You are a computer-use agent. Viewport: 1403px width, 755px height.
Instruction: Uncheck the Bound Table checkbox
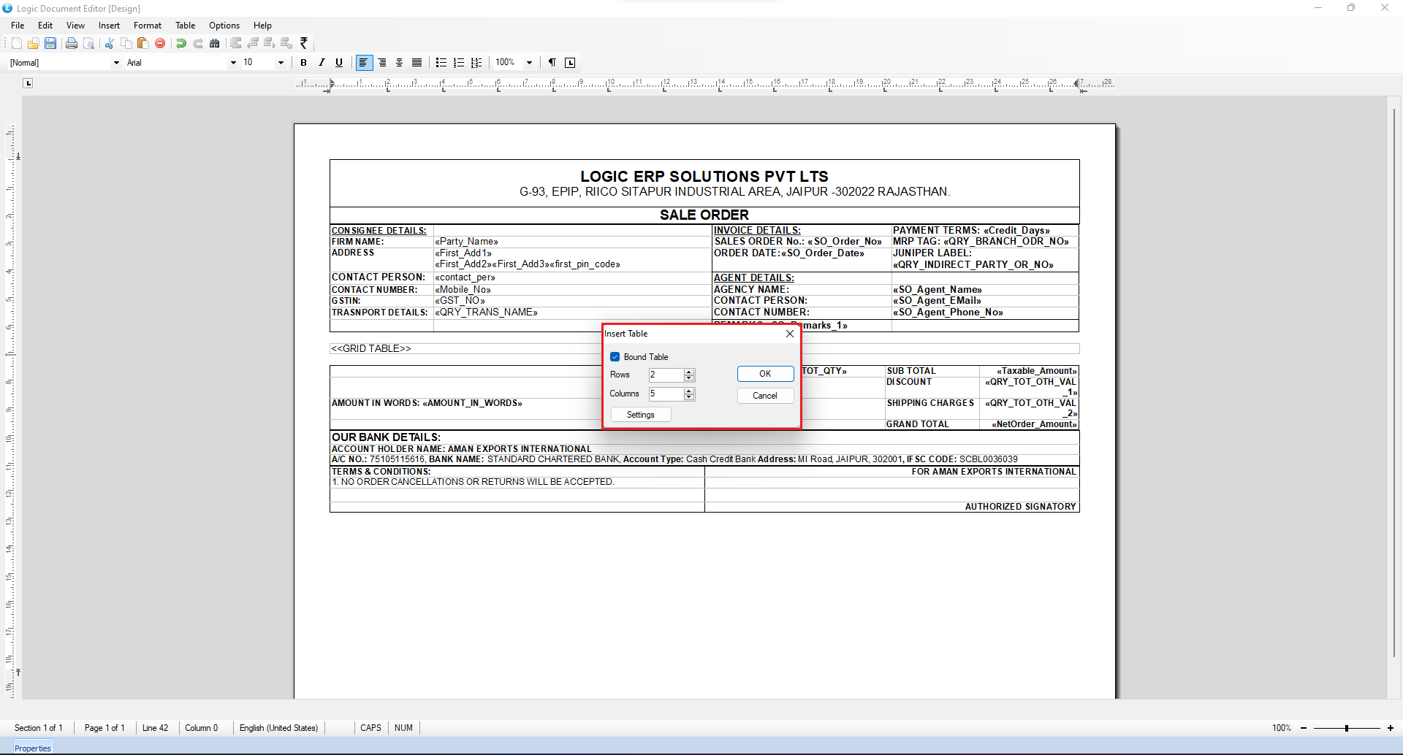click(615, 357)
